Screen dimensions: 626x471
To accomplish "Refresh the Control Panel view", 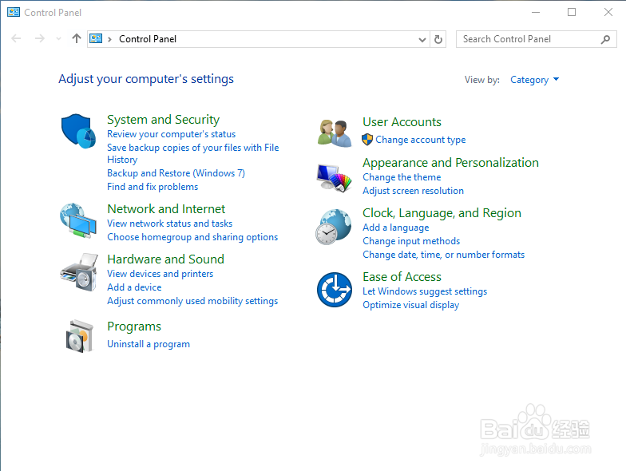I will (438, 39).
